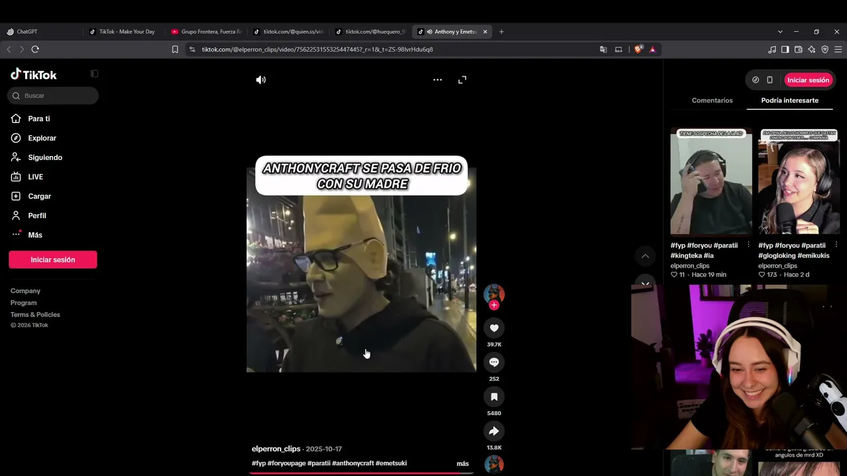Open the browser hamburger main menu
847x476 pixels.
point(838,50)
